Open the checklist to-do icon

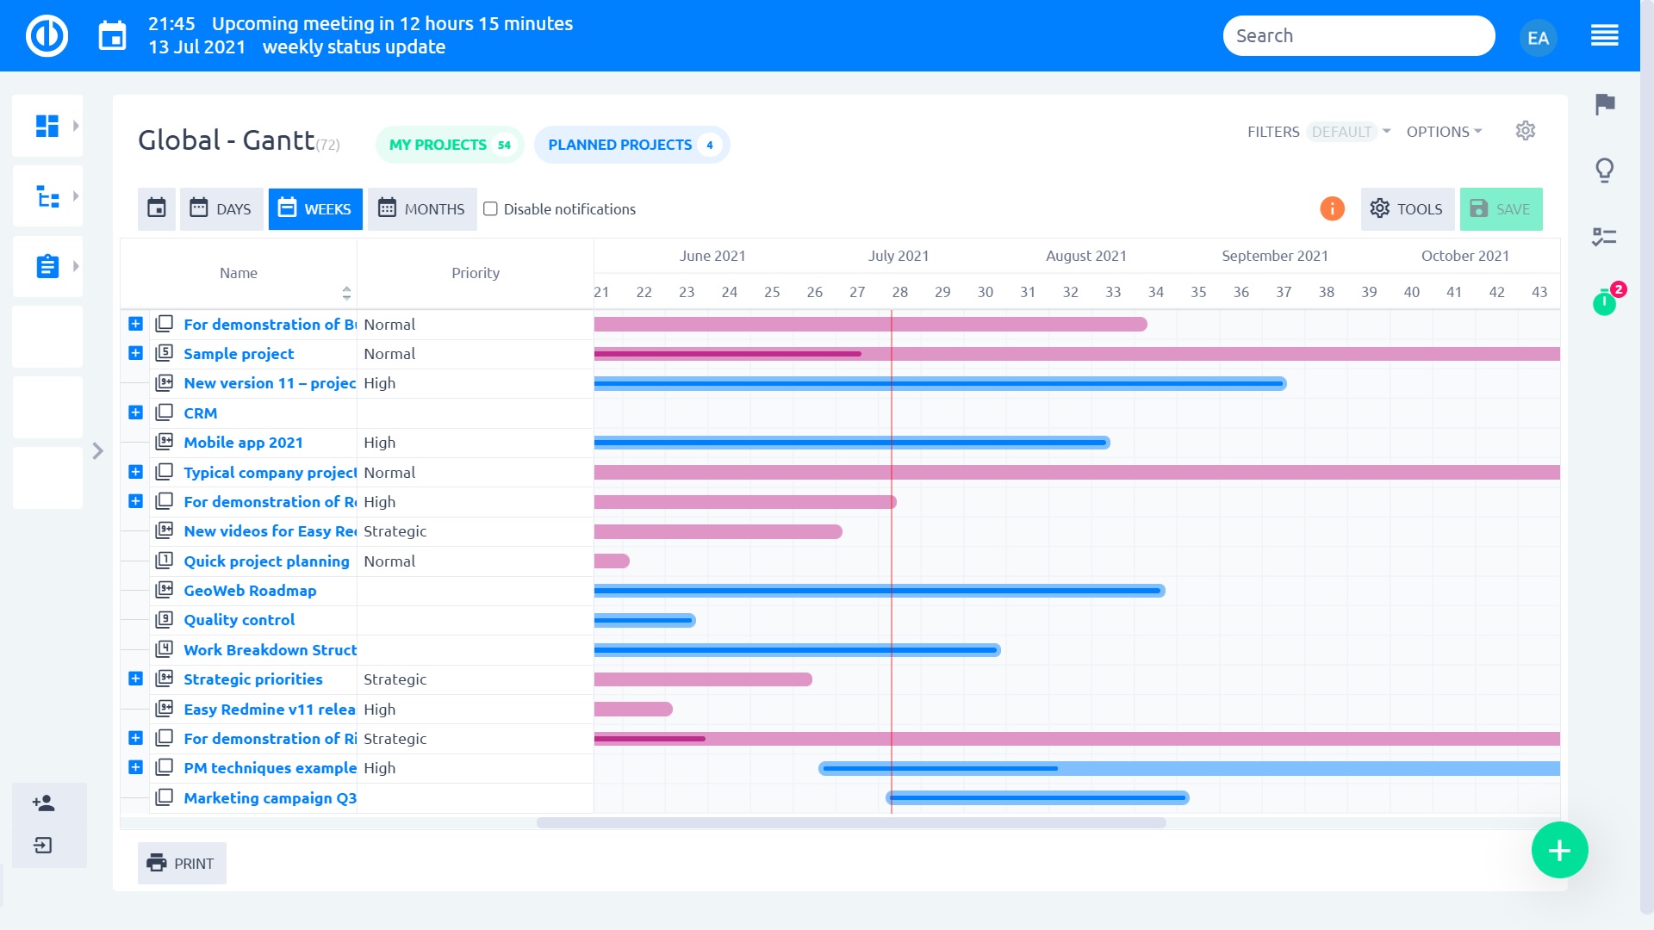point(1604,237)
